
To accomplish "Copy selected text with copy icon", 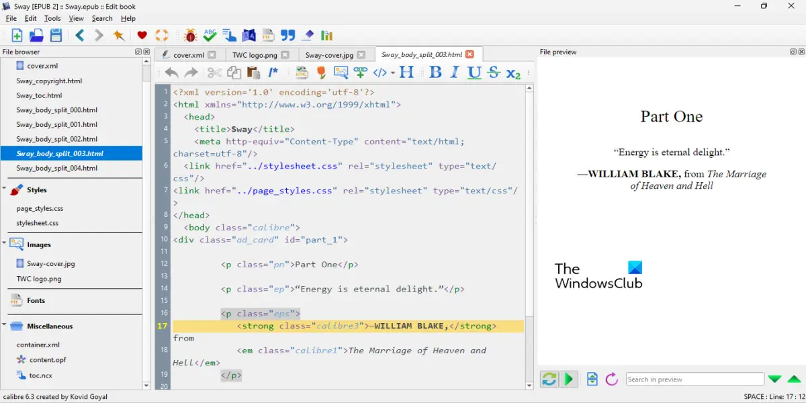I will 234,73.
